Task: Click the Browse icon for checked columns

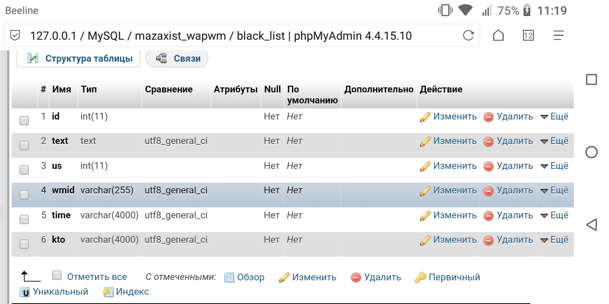Action: pyautogui.click(x=229, y=277)
